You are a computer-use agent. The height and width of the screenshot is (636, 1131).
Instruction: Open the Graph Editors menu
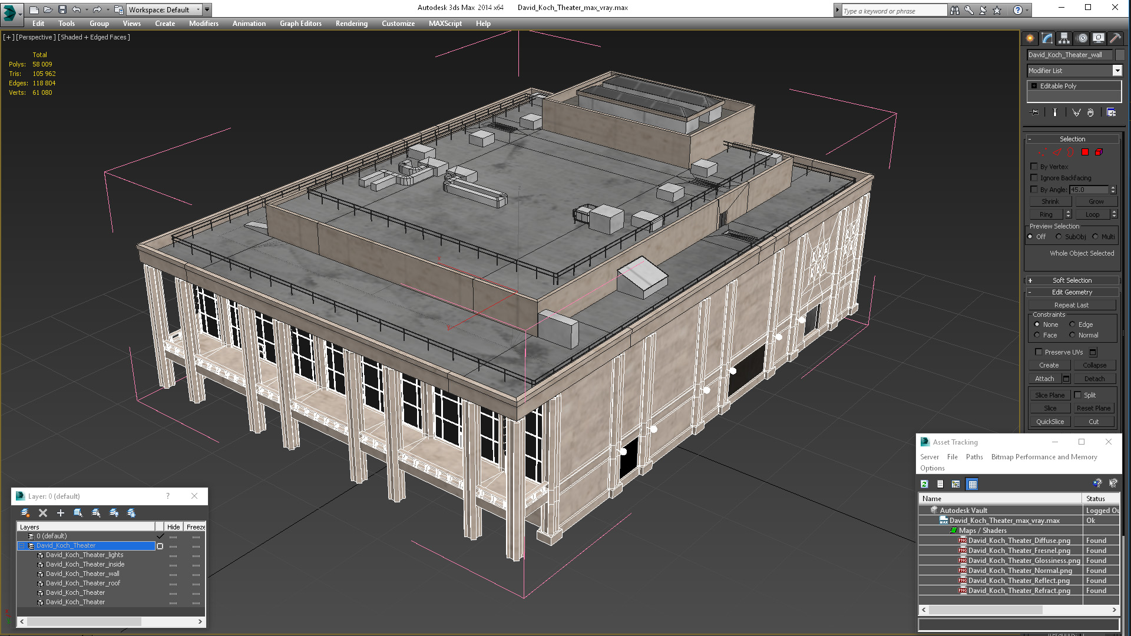[x=300, y=24]
